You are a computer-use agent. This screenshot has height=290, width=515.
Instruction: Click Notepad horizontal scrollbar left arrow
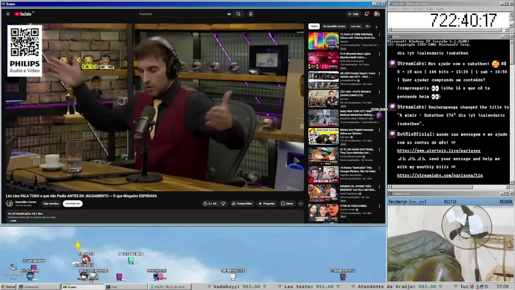pos(389,30)
